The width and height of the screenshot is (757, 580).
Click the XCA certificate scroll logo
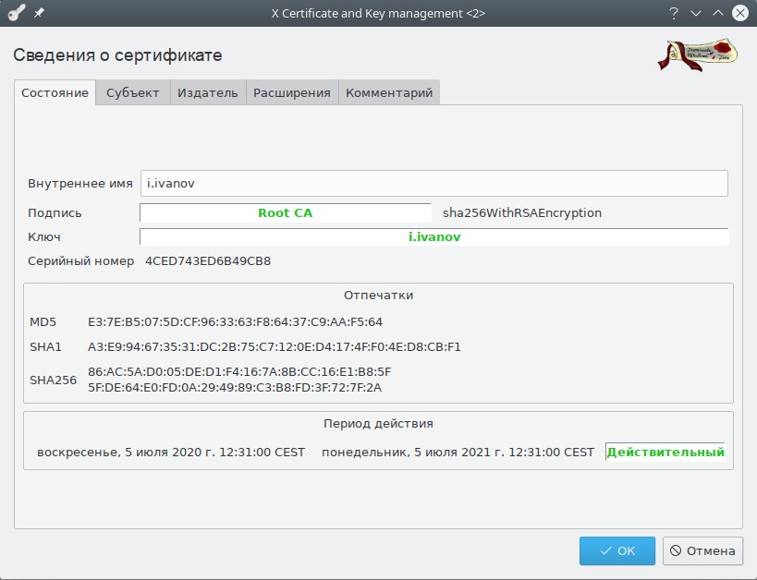[x=696, y=54]
